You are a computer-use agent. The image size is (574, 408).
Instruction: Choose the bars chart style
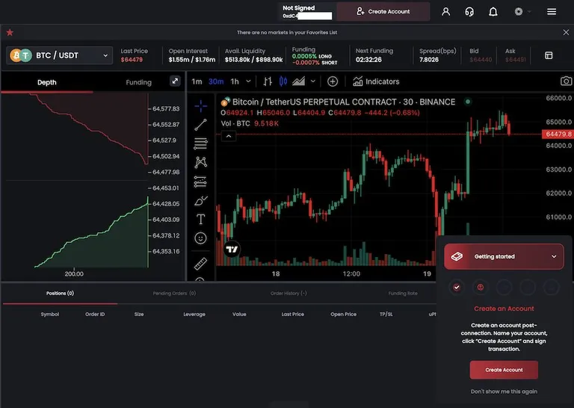coord(268,81)
